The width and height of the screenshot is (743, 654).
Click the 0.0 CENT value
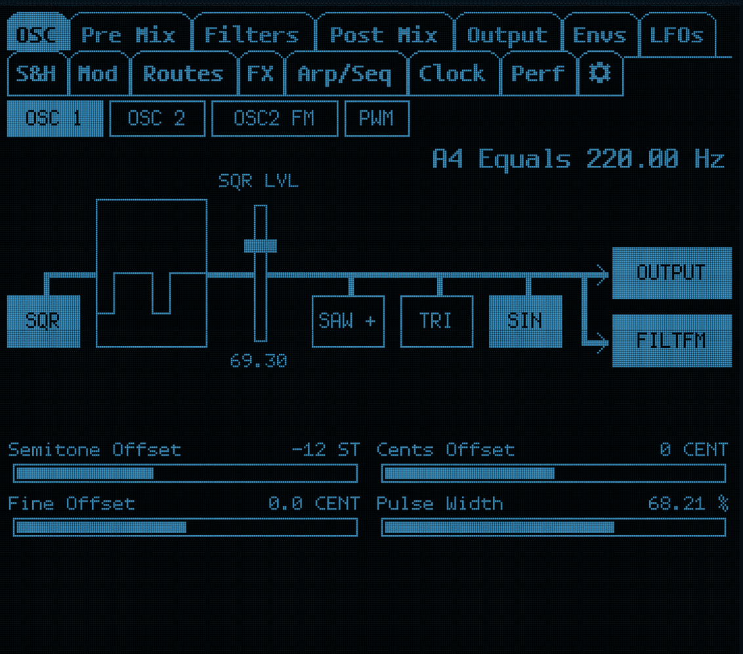coord(314,503)
